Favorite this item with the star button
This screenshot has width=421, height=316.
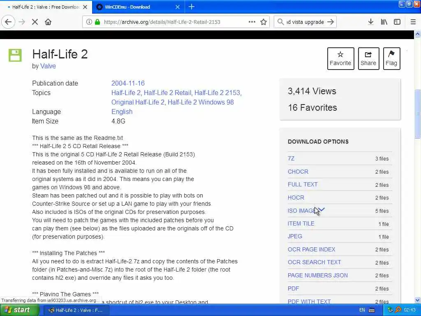pos(340,58)
